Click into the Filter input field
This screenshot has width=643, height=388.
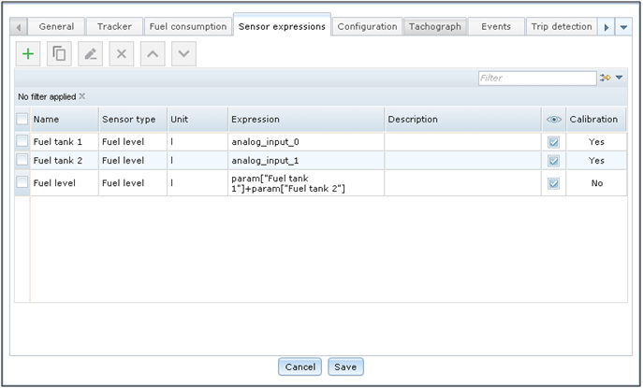point(537,78)
